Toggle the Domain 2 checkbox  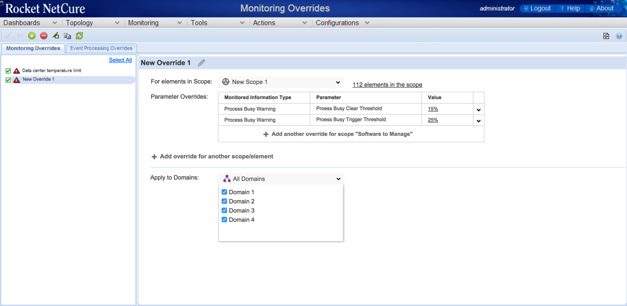click(x=224, y=201)
